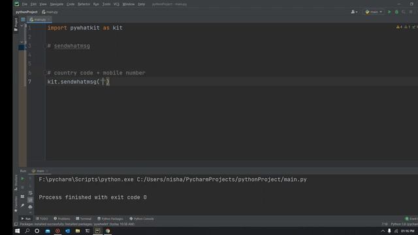
Task: Click the Pin Tab icon in Run panel
Action: tap(22, 206)
